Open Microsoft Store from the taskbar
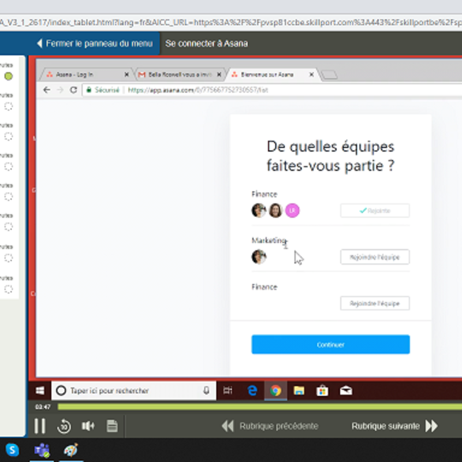This screenshot has width=462, height=462. [322, 391]
